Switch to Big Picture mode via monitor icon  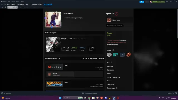tap(167, 2)
